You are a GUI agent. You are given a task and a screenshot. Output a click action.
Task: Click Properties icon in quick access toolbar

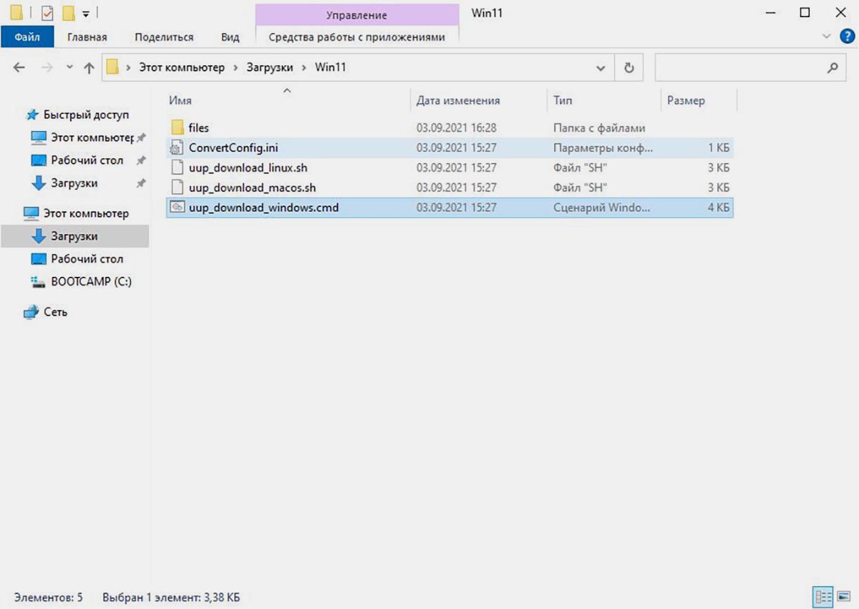click(x=47, y=13)
